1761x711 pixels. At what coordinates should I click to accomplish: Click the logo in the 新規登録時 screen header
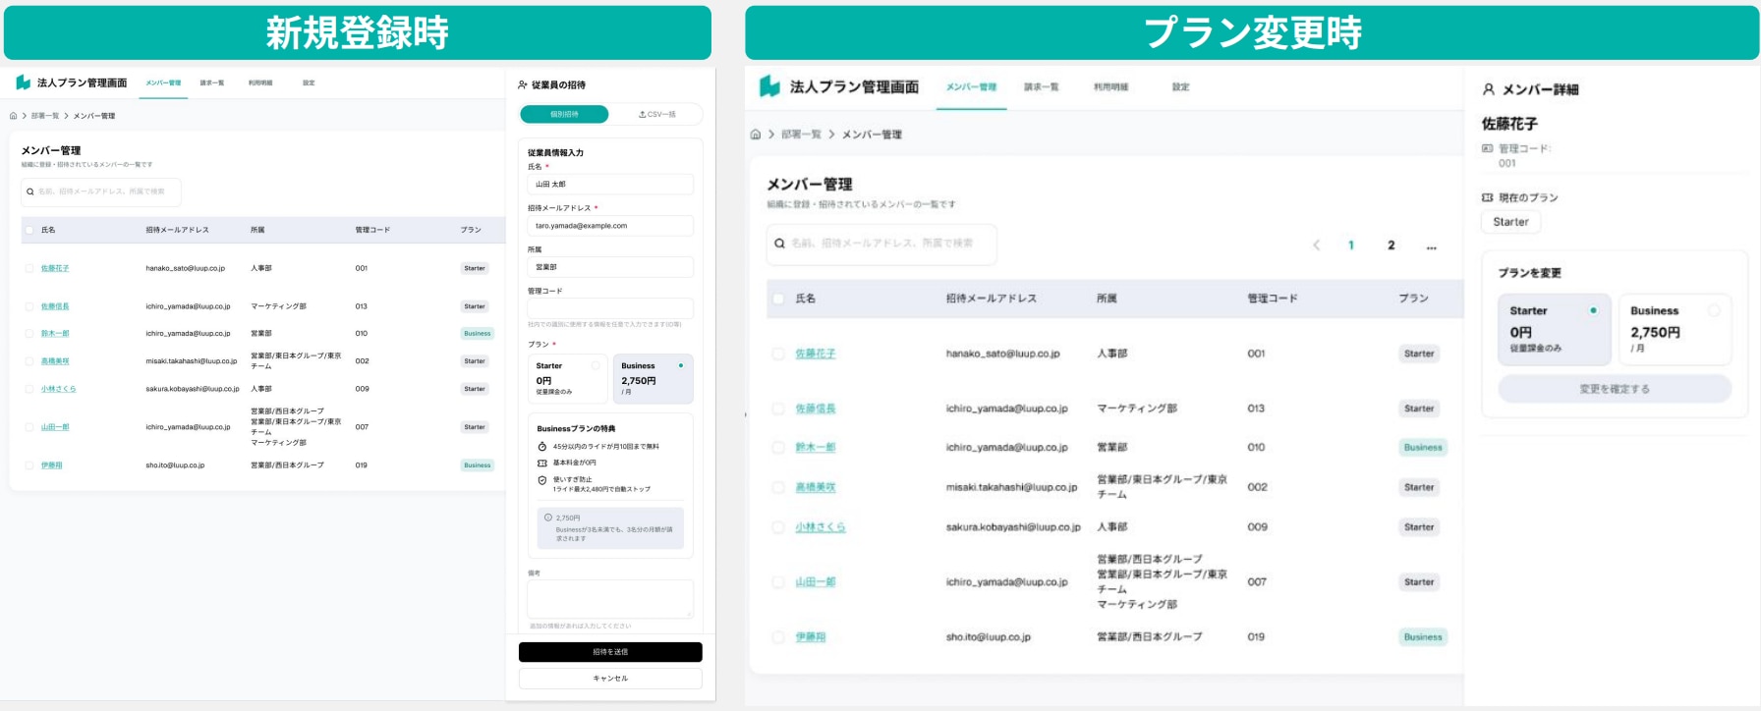pyautogui.click(x=23, y=82)
